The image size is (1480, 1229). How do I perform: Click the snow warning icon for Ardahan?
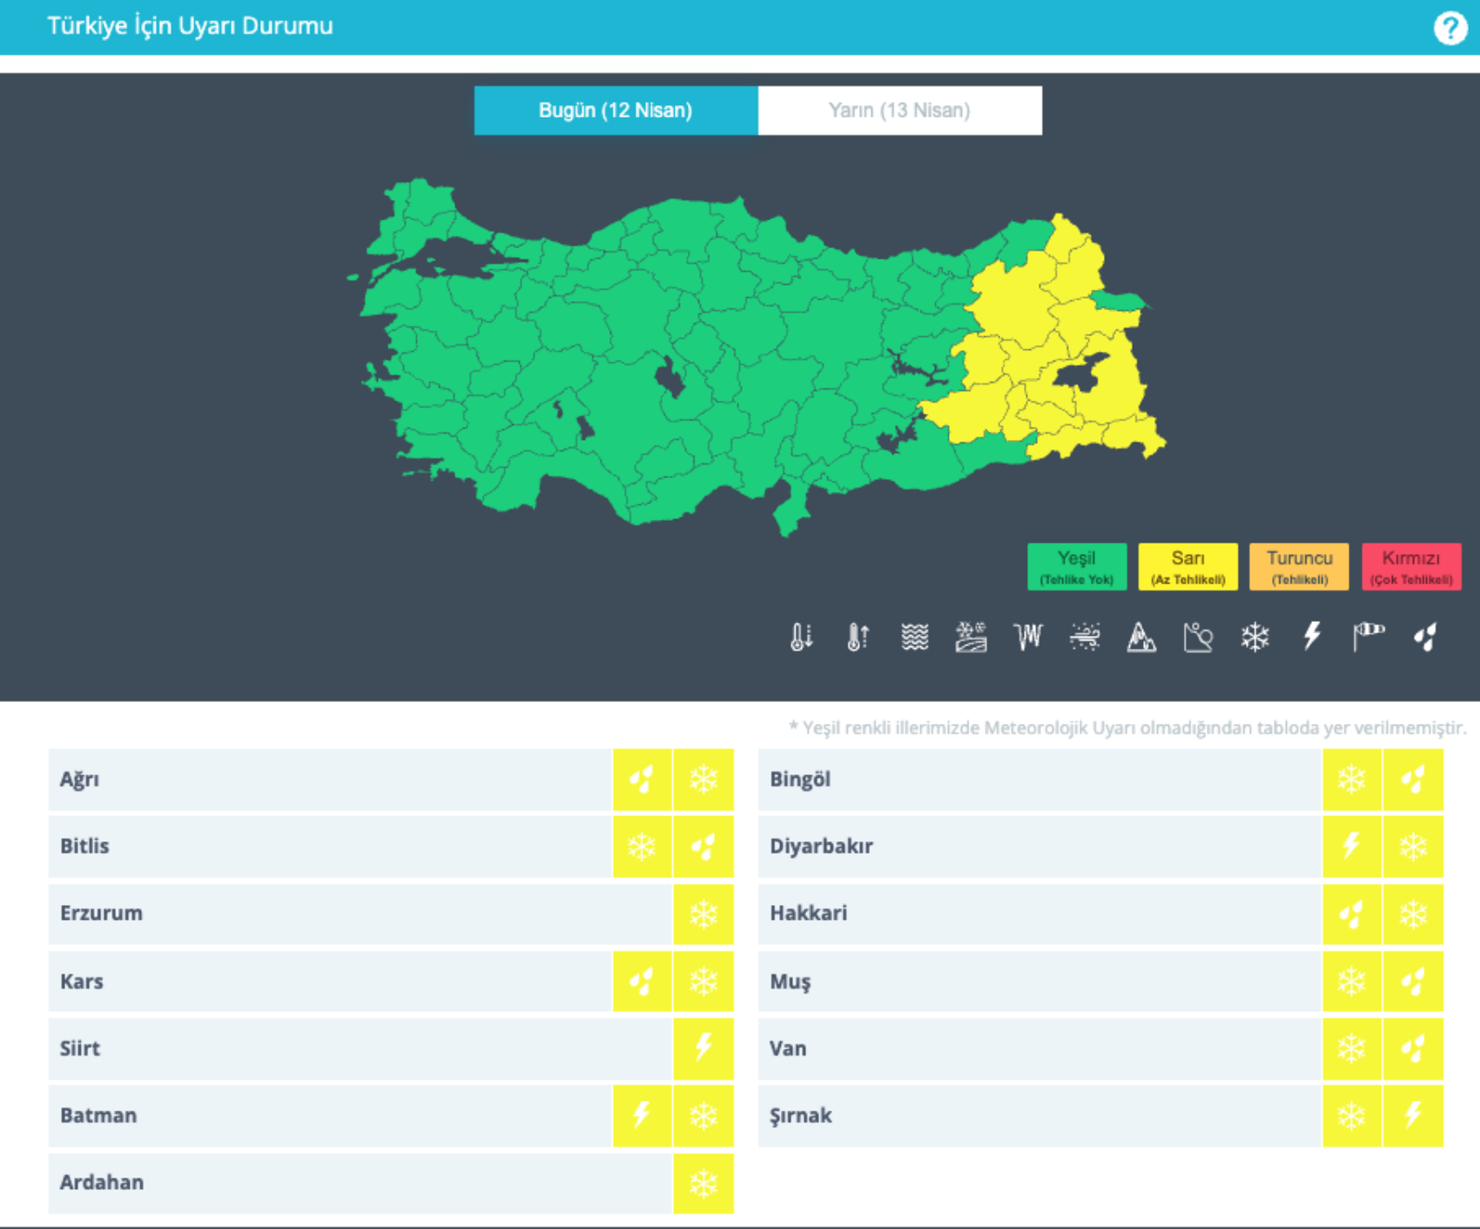click(703, 1183)
